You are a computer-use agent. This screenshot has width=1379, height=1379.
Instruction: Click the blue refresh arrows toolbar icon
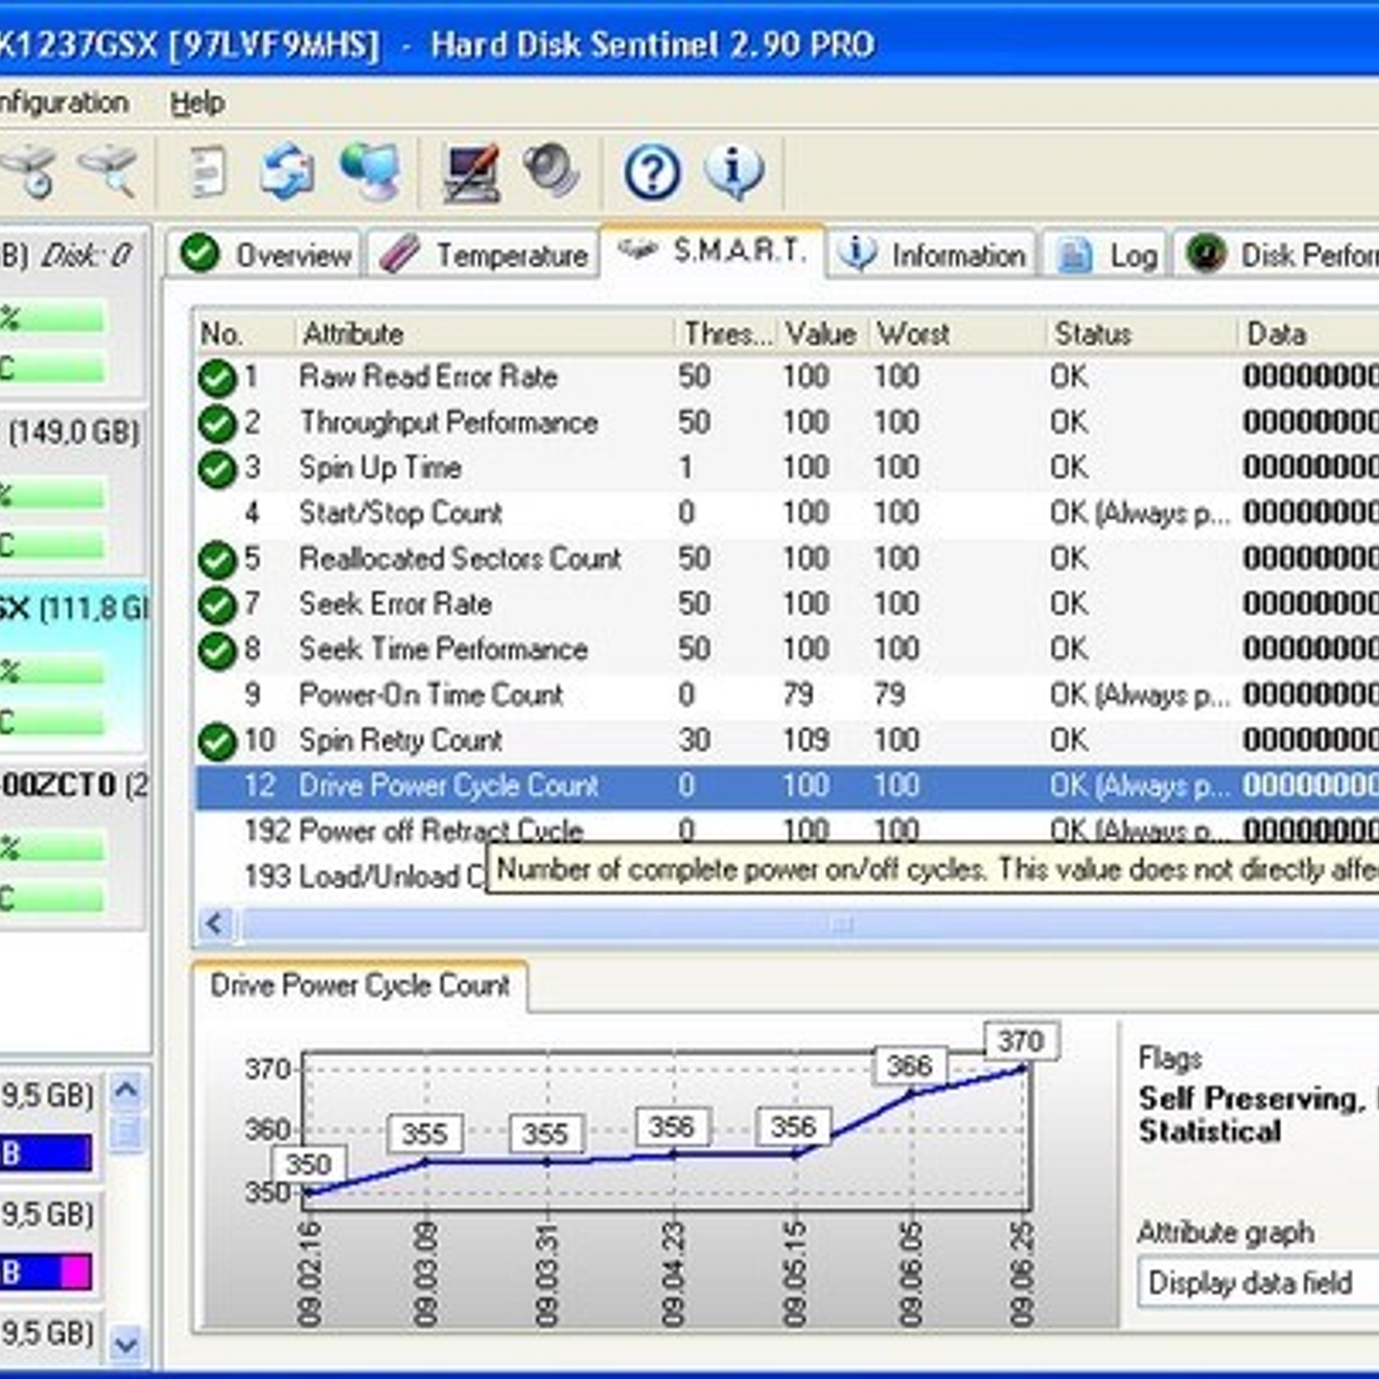[287, 172]
